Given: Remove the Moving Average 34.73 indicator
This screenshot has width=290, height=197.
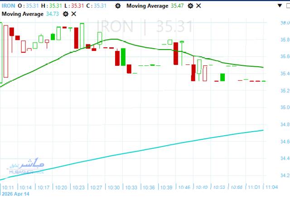Looking at the screenshot, I should [74, 14].
